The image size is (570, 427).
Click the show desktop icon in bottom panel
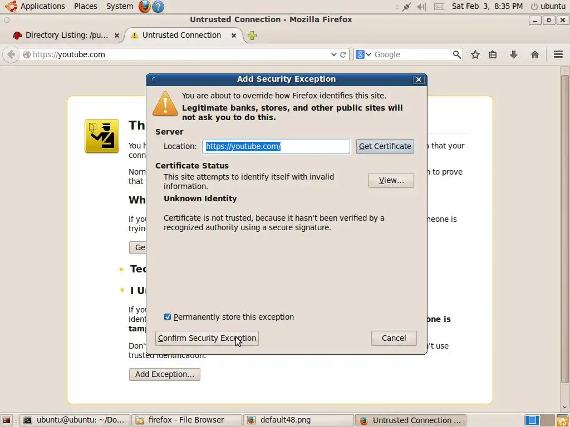click(7, 420)
